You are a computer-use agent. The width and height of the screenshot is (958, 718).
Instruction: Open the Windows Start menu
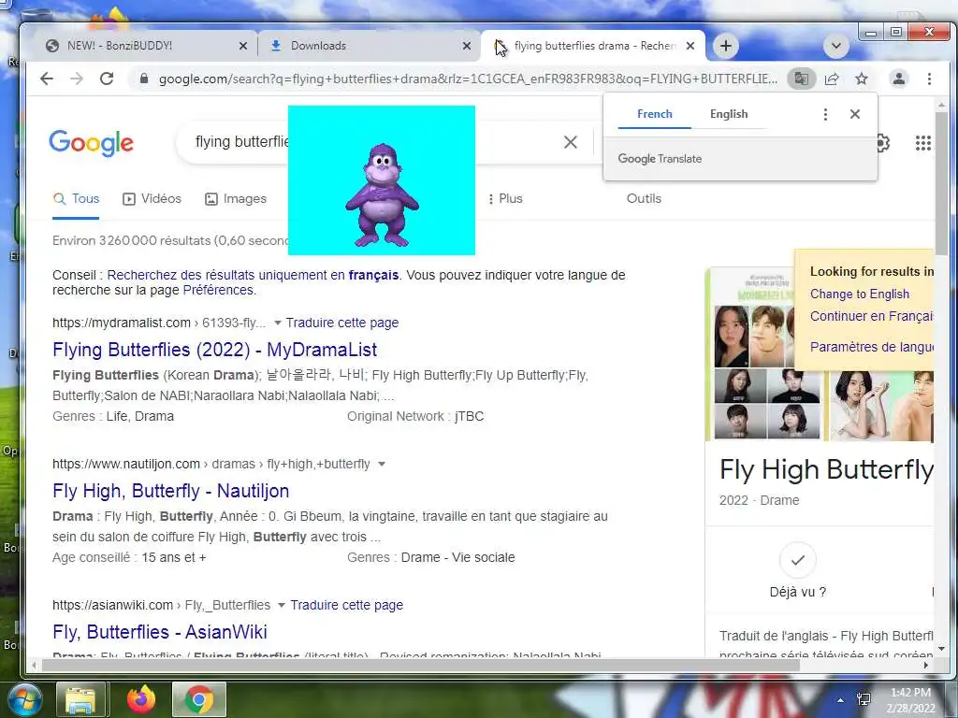(23, 699)
